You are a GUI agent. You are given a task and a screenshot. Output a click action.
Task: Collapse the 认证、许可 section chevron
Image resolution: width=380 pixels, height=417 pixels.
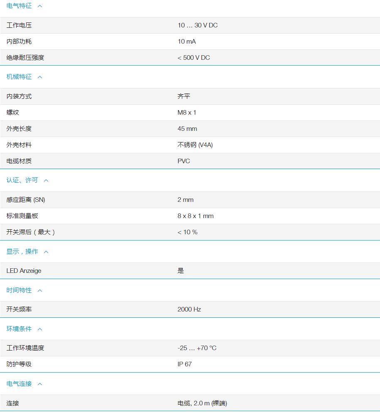[46, 180]
